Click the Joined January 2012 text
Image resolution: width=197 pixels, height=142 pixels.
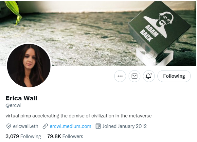[x=124, y=126]
